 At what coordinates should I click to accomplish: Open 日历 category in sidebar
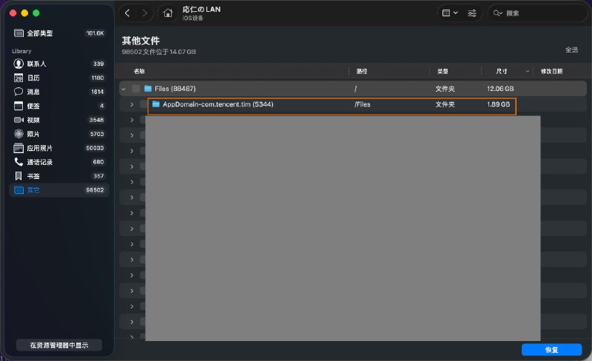(59, 78)
